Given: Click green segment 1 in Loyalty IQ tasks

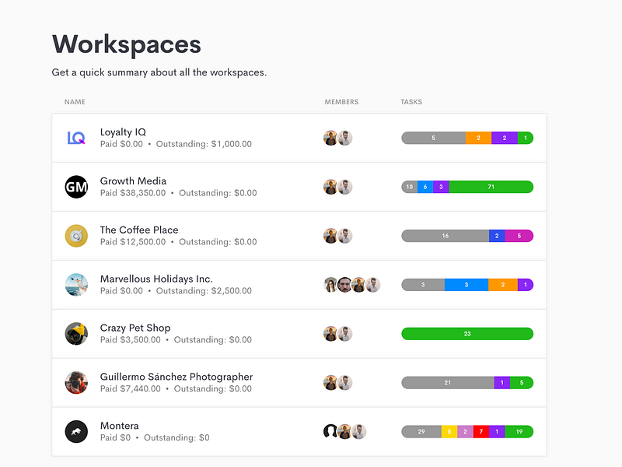Looking at the screenshot, I should click(526, 138).
